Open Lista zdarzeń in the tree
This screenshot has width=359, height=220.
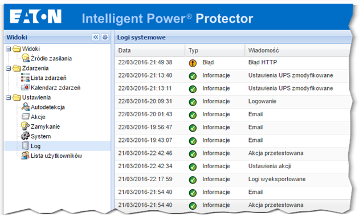point(48,78)
